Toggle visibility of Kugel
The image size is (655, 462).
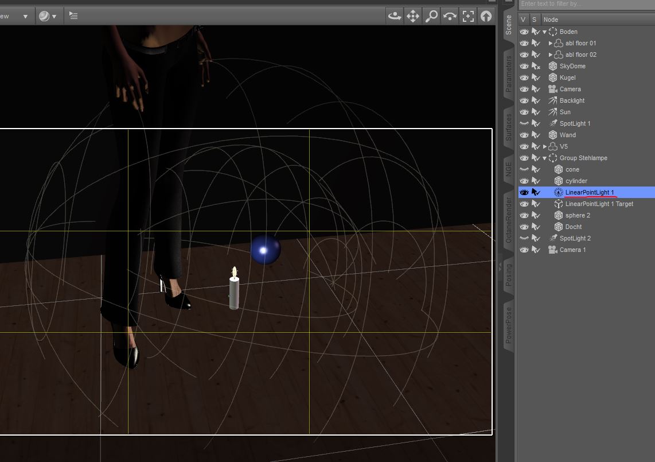tap(524, 78)
